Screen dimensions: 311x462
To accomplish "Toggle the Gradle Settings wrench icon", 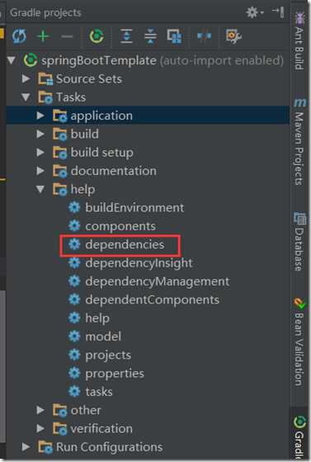I will coord(233,36).
